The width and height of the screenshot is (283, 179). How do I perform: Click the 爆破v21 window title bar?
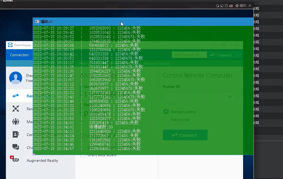coord(143,22)
